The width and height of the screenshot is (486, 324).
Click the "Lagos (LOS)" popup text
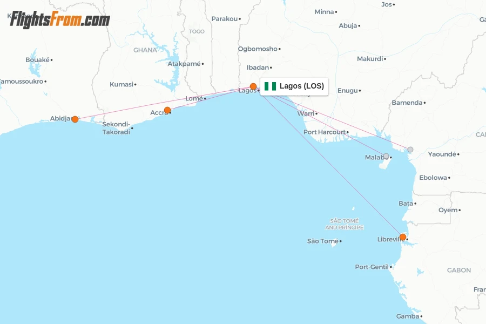[301, 86]
